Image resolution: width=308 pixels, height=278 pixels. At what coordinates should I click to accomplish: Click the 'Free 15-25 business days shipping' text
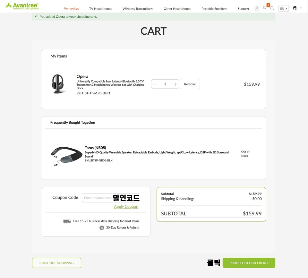(106, 221)
